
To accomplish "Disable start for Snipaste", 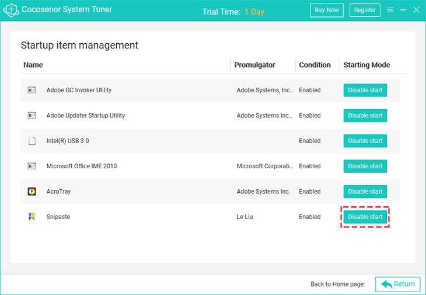I will pos(365,217).
